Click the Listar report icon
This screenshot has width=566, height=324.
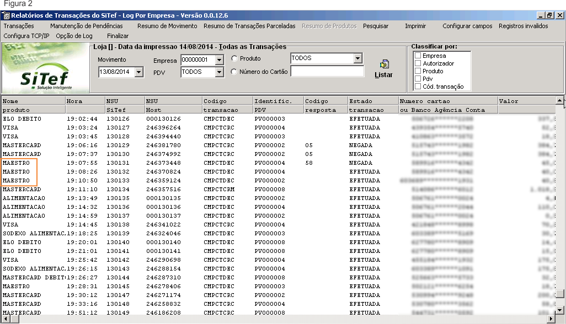click(x=385, y=64)
